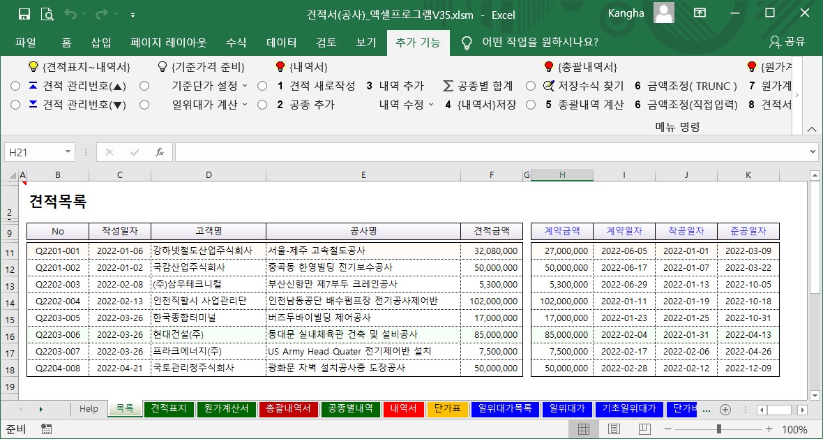
Task: Open the 파일 menu tab
Action: click(x=26, y=43)
